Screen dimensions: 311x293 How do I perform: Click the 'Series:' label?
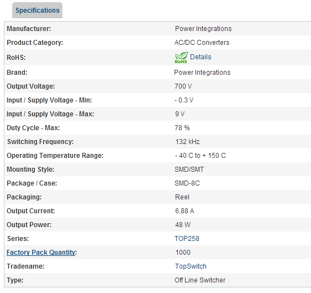point(18,239)
